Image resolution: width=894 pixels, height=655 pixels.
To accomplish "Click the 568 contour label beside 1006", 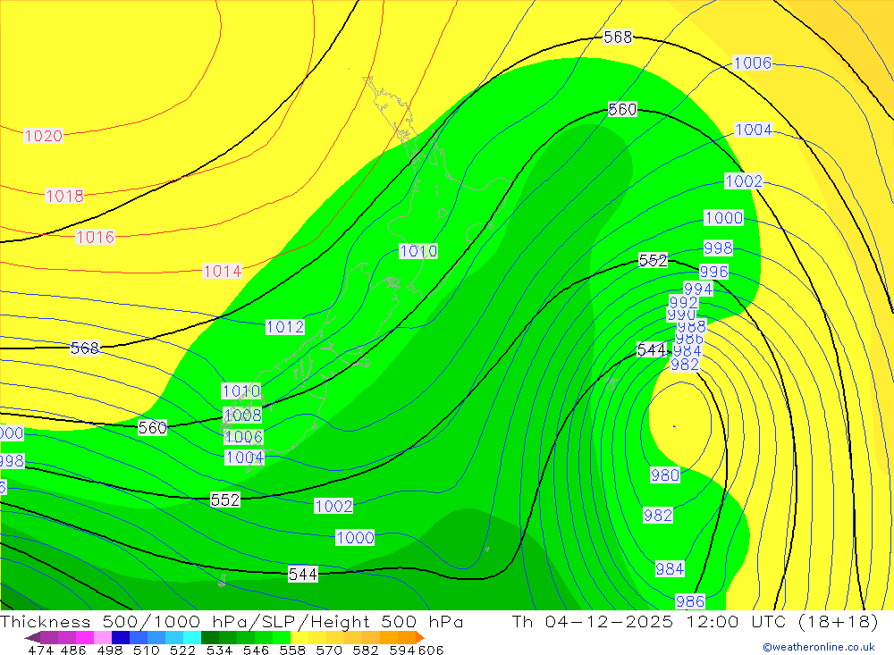I will pos(618,37).
